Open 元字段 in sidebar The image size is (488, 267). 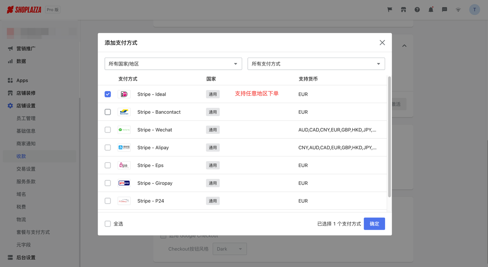pyautogui.click(x=24, y=245)
